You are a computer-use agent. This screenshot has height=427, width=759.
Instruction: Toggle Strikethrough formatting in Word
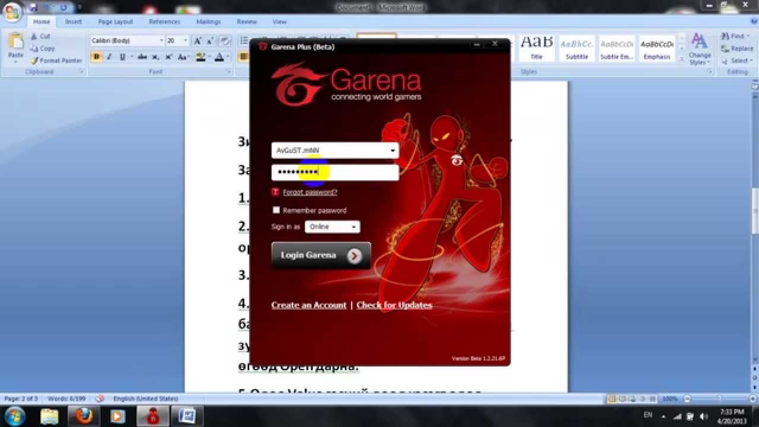click(x=142, y=57)
